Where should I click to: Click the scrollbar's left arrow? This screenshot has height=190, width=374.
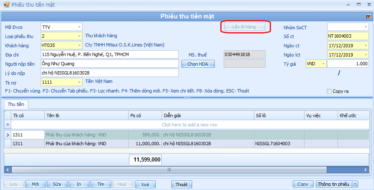(7, 170)
